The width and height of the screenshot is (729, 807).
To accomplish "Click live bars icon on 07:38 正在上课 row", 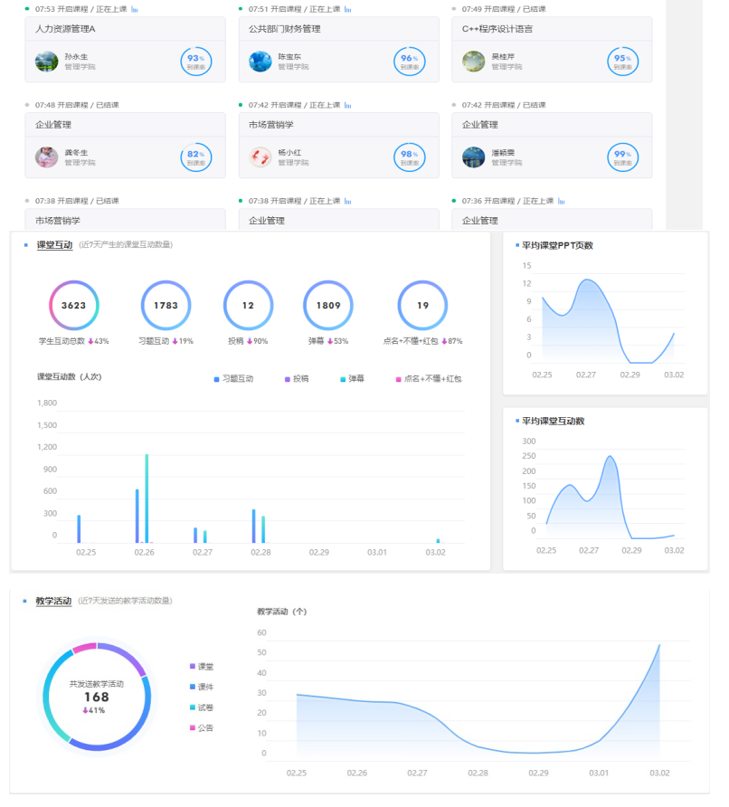I will pyautogui.click(x=348, y=201).
